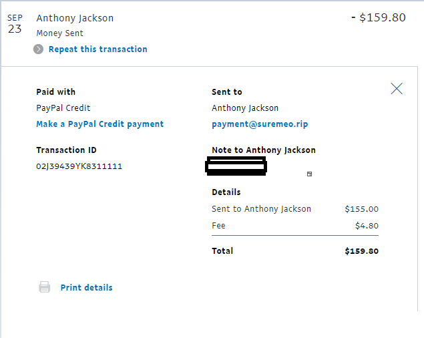
Task: Click the Fee amount $4.80
Action: (367, 225)
